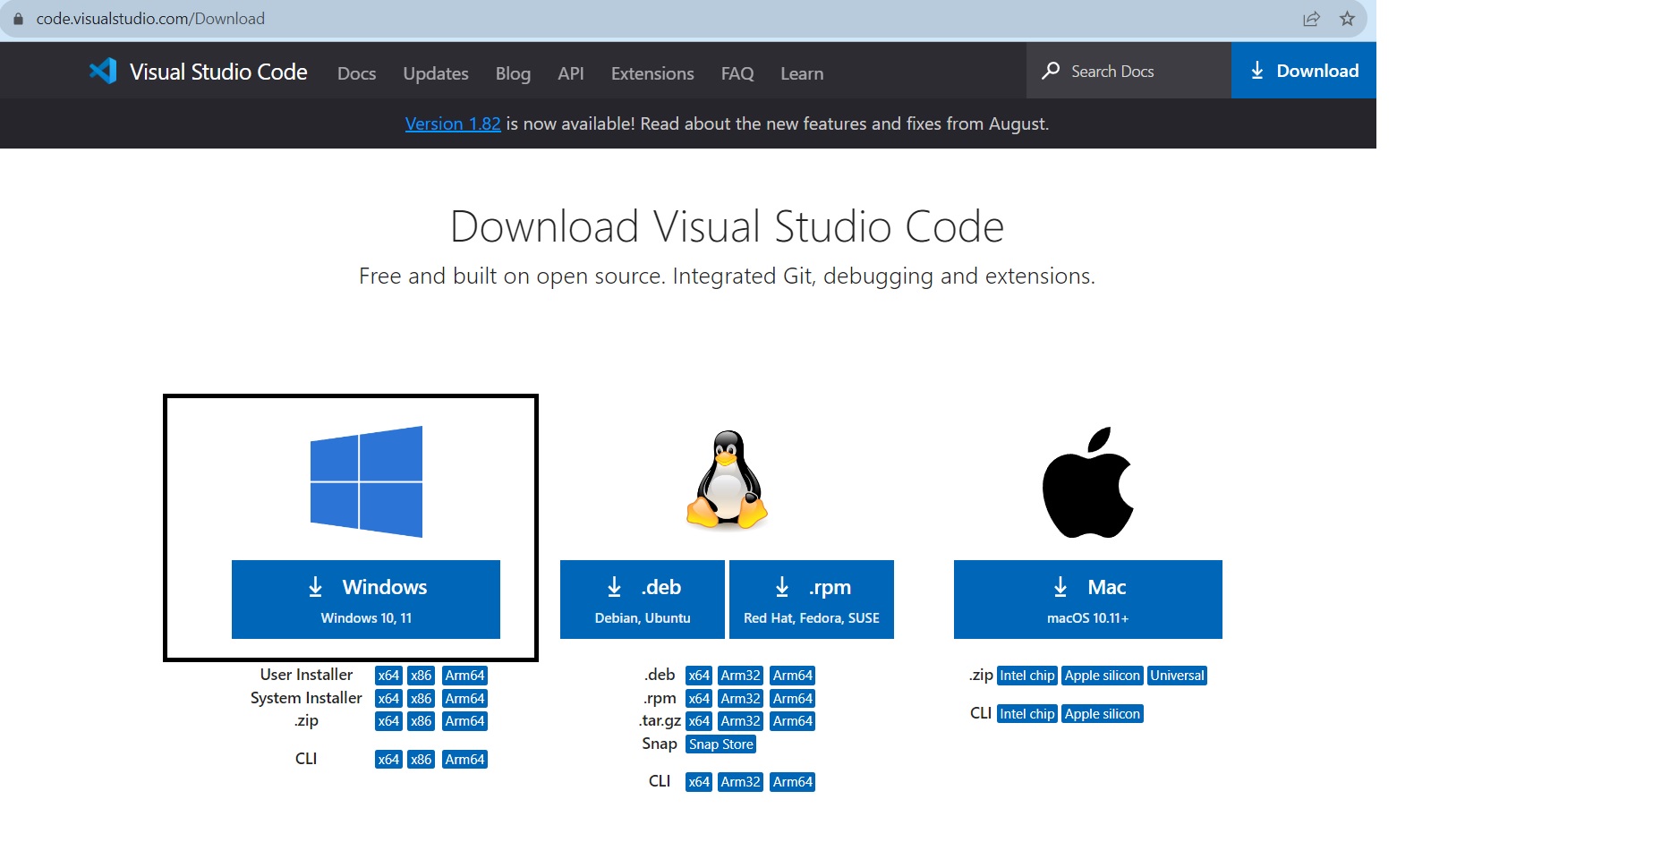Select Arm64 for Windows System Installer
This screenshot has height=842, width=1678.
click(465, 699)
